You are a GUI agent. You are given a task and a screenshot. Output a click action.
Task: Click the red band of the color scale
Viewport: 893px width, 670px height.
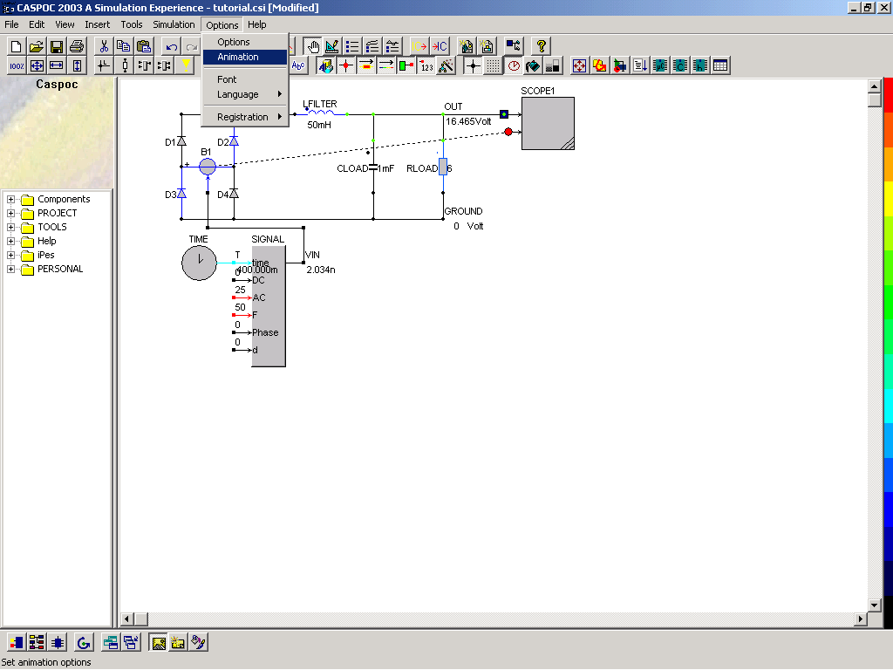[x=888, y=97]
